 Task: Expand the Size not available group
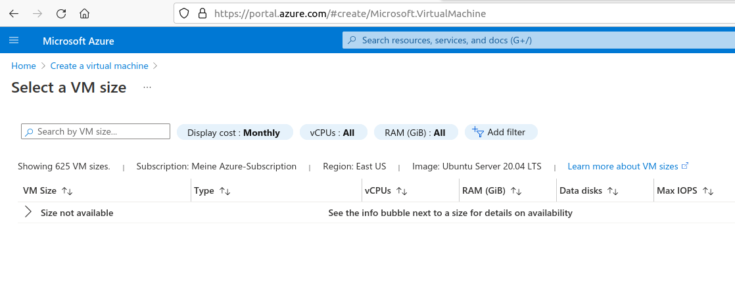(28, 212)
